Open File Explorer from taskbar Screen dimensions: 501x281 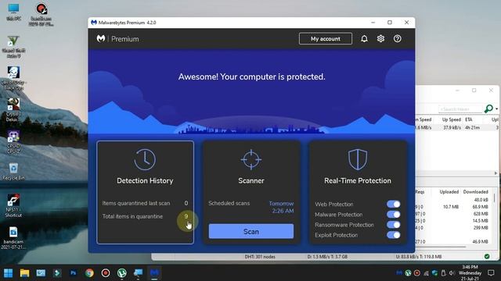click(x=24, y=273)
